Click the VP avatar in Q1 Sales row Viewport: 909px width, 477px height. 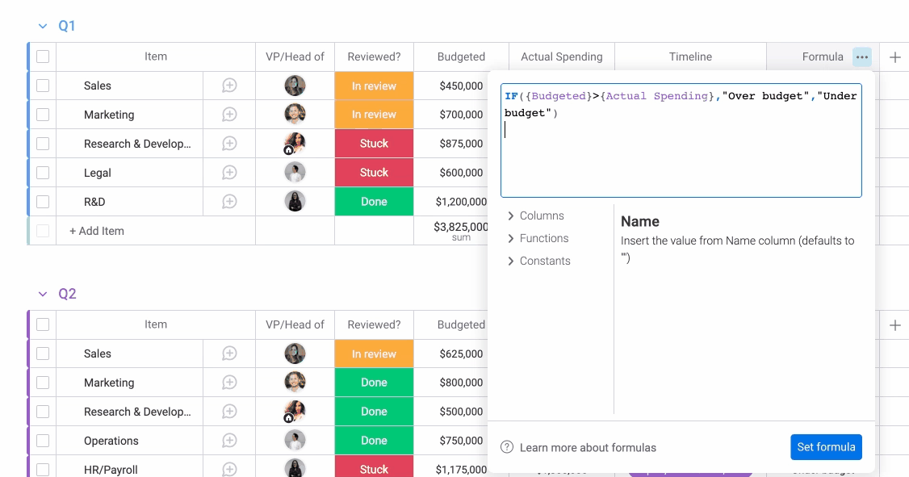(295, 86)
